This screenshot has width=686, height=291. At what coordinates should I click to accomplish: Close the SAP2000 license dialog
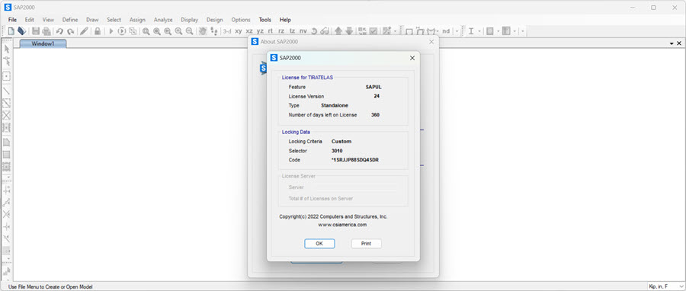coord(412,58)
